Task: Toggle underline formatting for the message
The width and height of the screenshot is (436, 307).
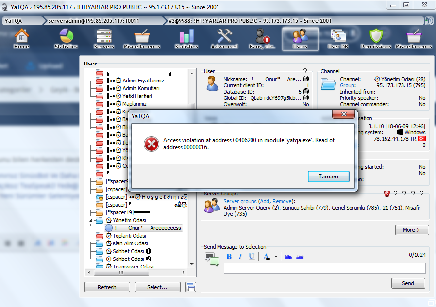Action: point(252,257)
